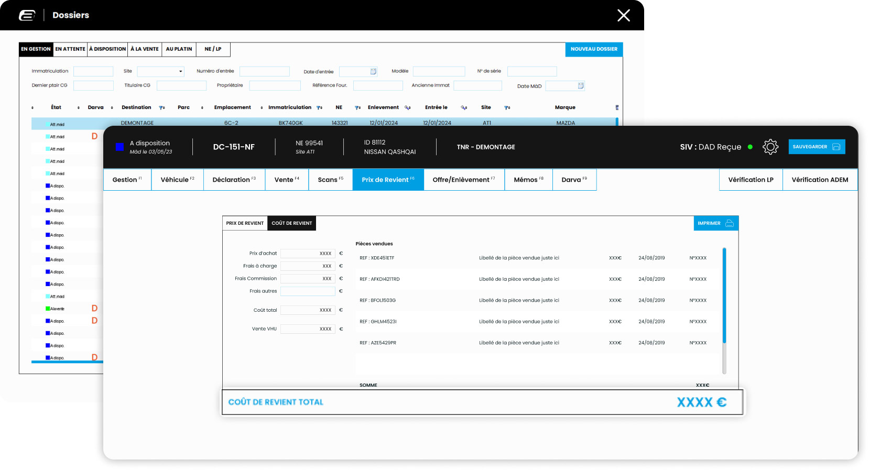Open the Déclaration F3 tab
The image size is (869, 470).
(234, 180)
